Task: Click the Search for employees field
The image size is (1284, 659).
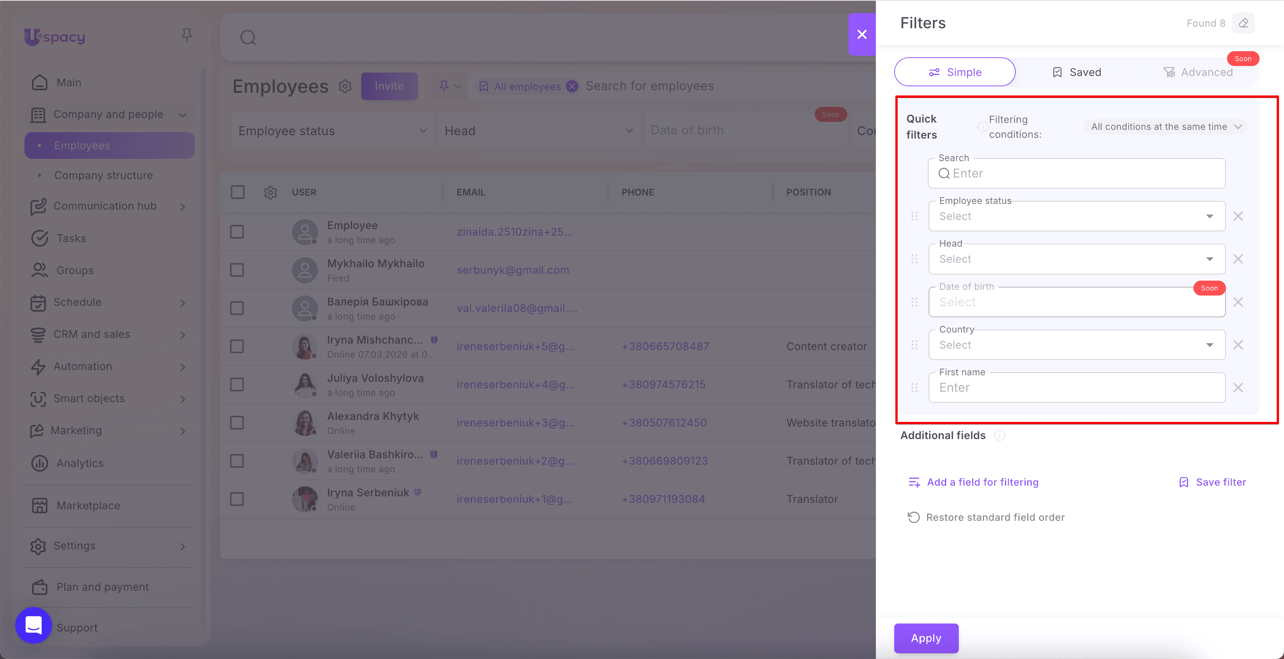Action: [x=650, y=86]
